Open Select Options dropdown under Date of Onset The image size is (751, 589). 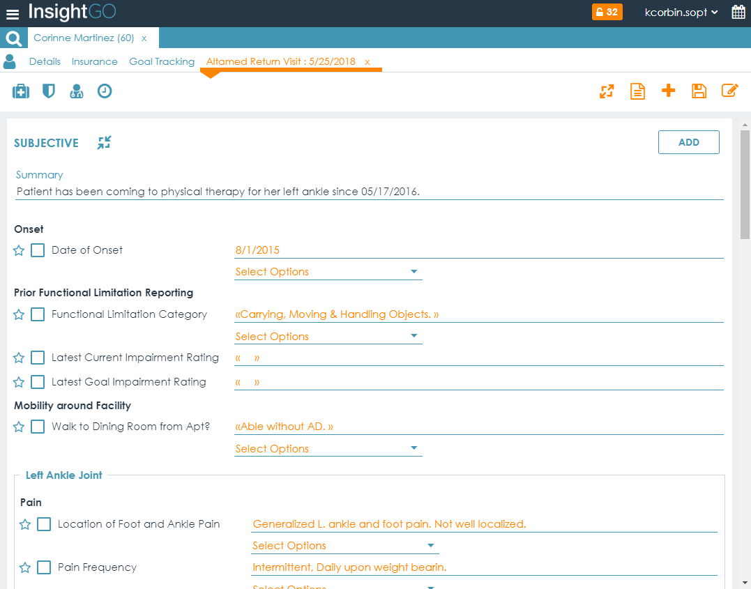[328, 272]
